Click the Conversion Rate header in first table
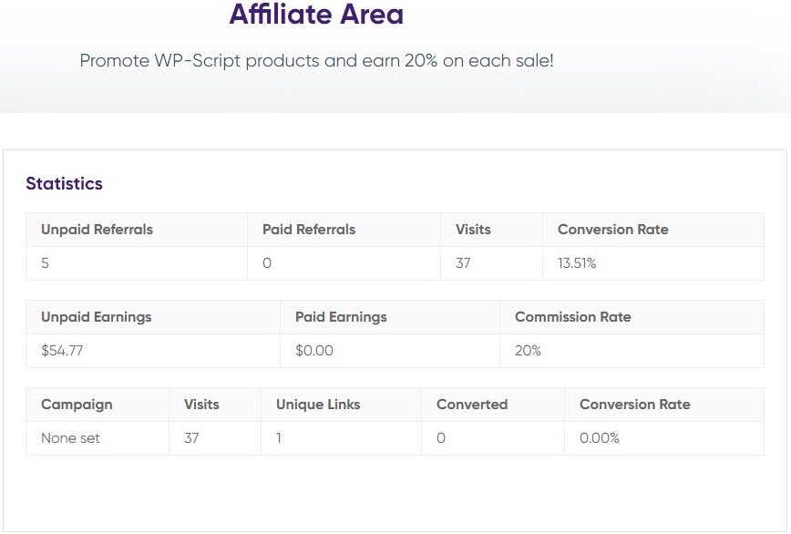Viewport: 791px width, 534px height. (613, 230)
